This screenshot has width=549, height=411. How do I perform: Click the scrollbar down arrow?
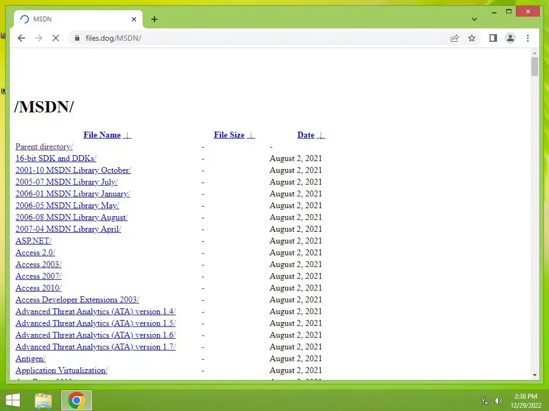tap(535, 375)
